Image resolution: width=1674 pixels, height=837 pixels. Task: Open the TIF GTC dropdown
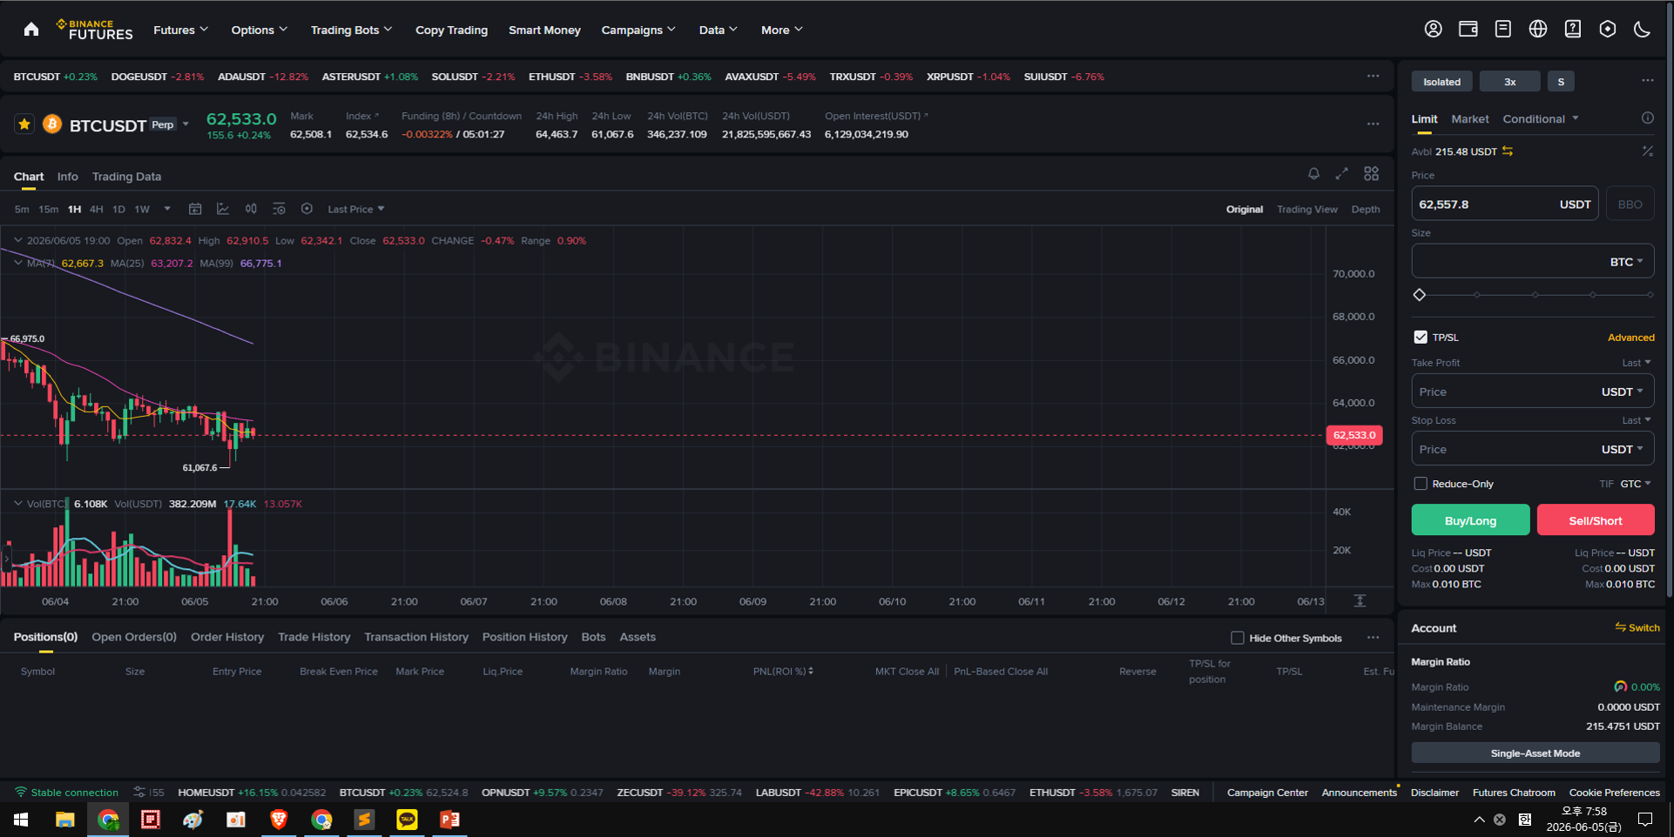(1636, 484)
